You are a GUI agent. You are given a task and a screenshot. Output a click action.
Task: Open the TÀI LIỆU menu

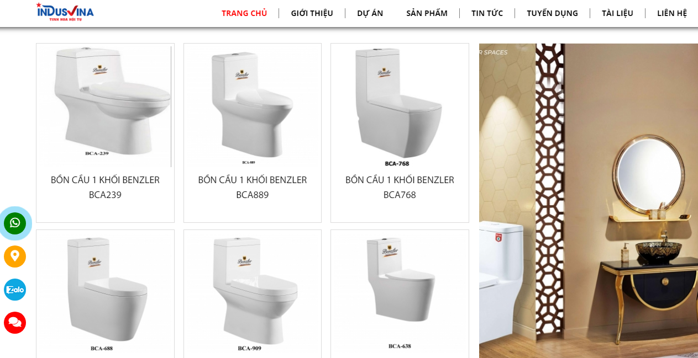(617, 13)
